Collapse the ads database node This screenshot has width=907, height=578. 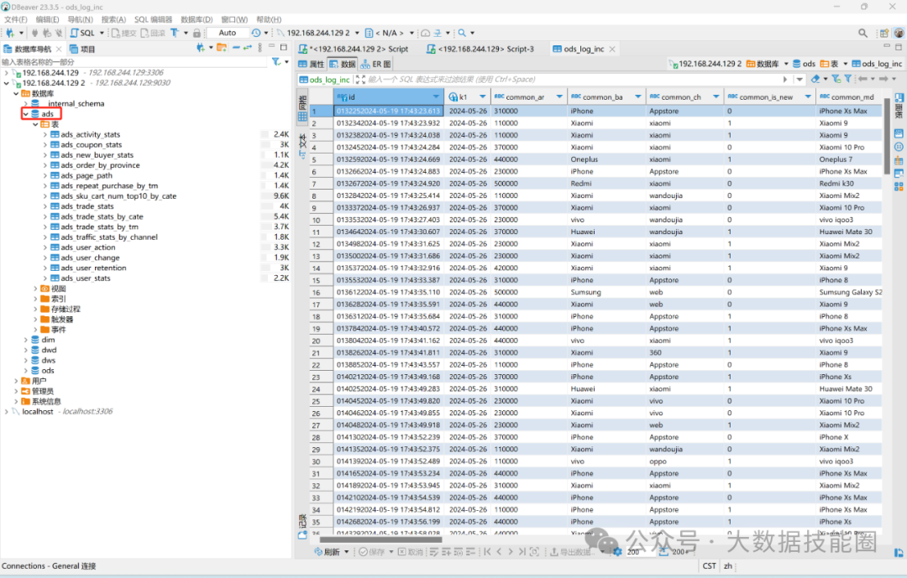25,114
